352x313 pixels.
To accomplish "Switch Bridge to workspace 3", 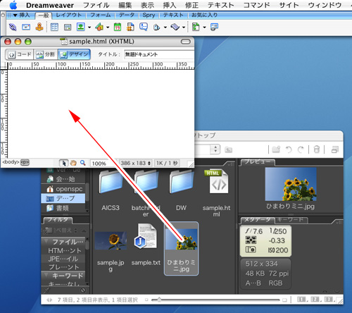I will 329,300.
